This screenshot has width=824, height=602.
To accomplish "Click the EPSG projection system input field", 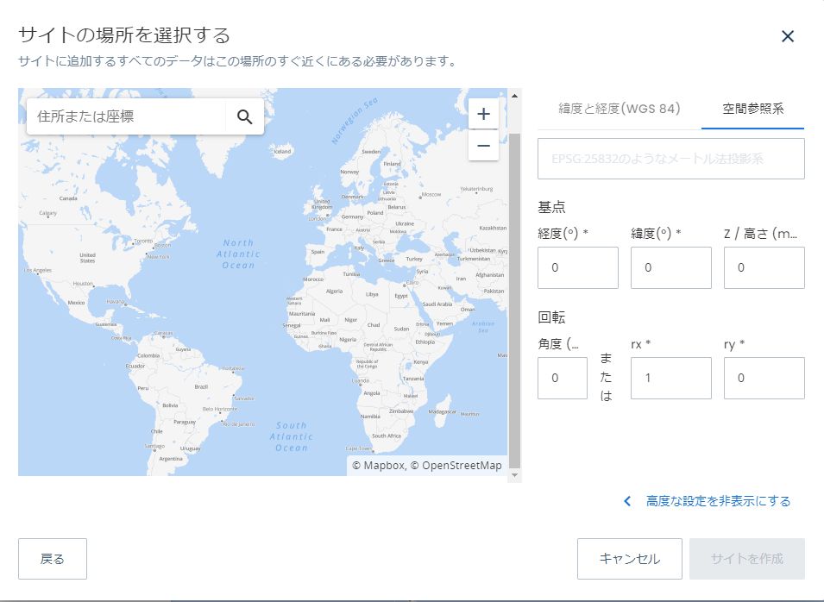I will tap(671, 159).
